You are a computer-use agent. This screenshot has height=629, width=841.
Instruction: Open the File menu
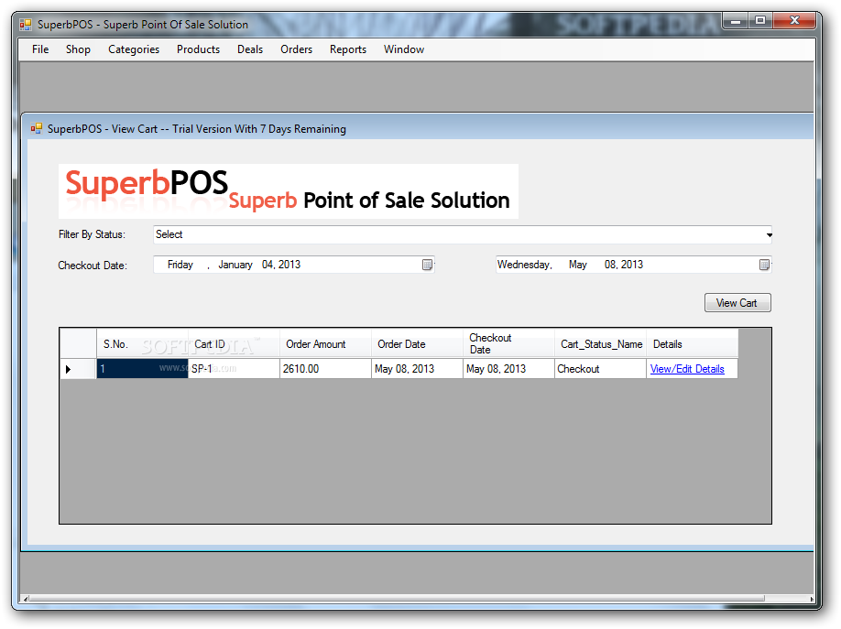40,49
